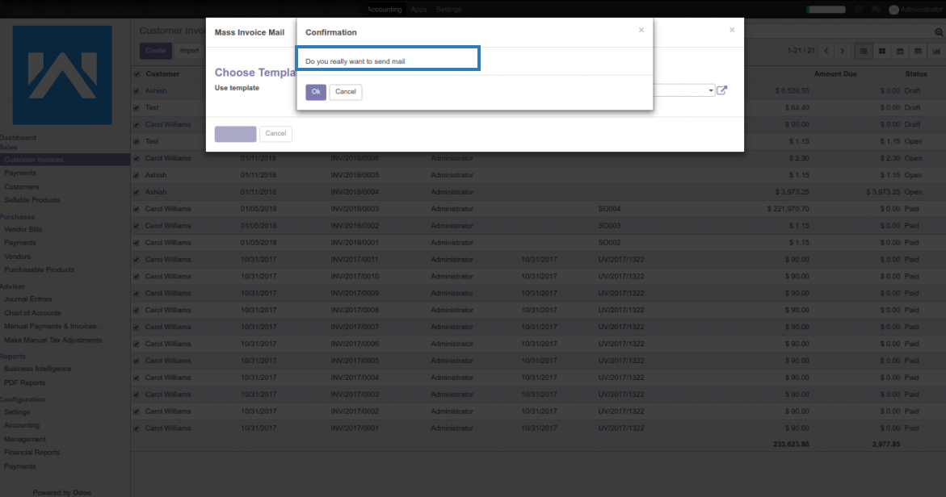Click the Import button in background list
Screen dimensions: 946x497
[x=189, y=51]
